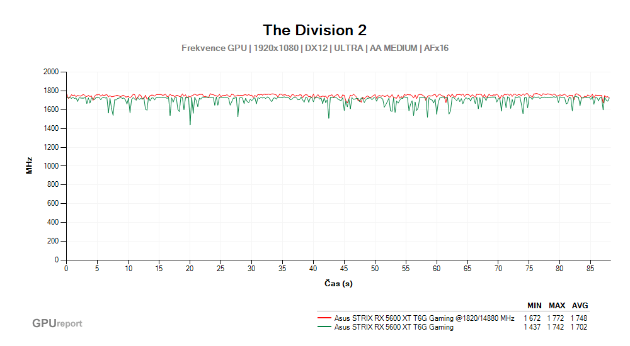Screen dimensions: 630x346
Task: Click the 'MAX' column header
Action: tap(557, 306)
